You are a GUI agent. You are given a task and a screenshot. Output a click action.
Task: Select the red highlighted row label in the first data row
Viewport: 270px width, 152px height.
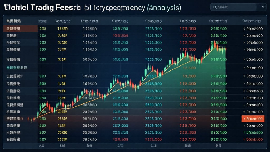tap(13, 29)
